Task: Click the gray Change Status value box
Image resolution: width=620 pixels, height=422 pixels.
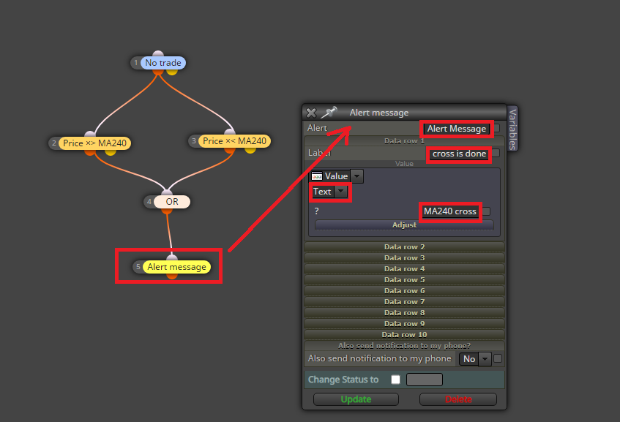Action: (x=425, y=380)
